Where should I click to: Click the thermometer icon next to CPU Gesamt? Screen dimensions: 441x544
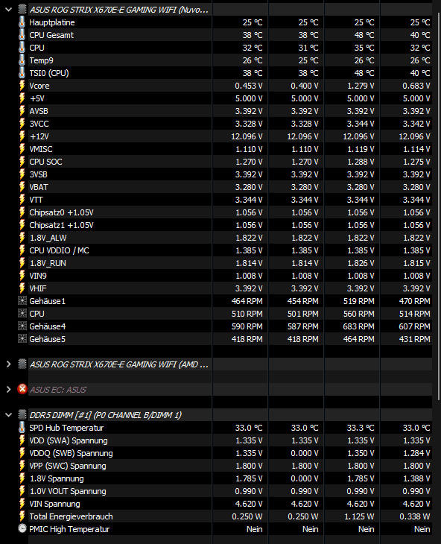(22, 35)
